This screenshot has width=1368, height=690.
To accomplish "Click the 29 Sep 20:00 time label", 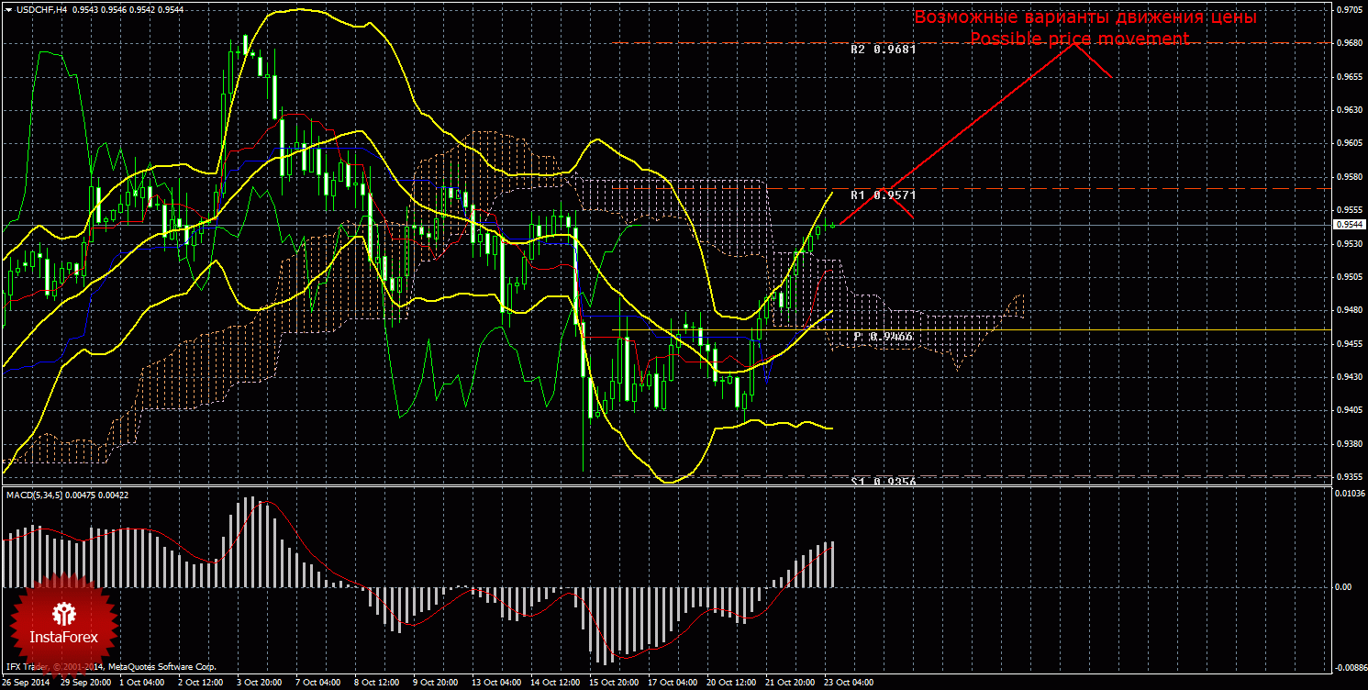I will coord(85,683).
